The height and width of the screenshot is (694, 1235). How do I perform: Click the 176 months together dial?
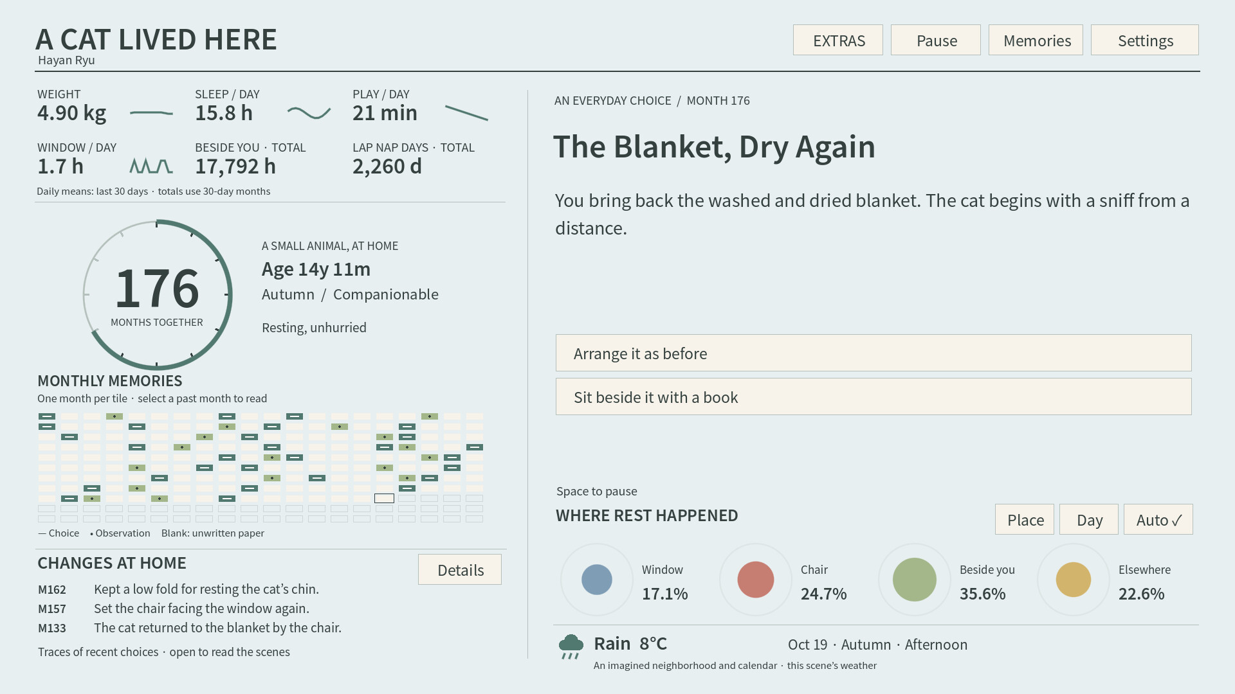pyautogui.click(x=157, y=295)
